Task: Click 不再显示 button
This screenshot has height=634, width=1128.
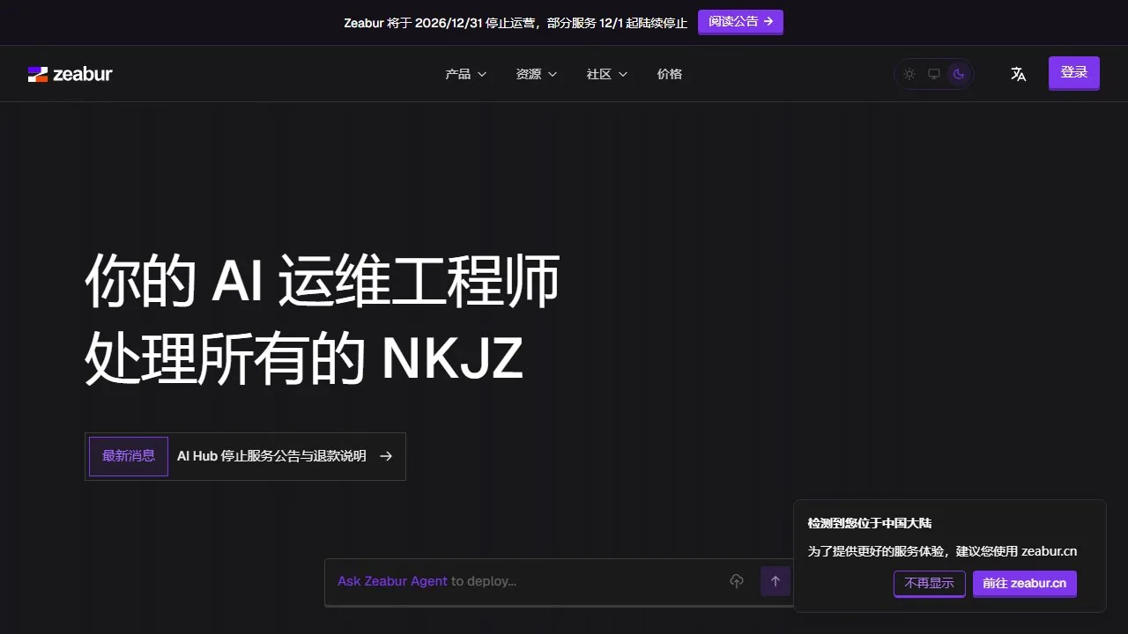Action: coord(930,584)
